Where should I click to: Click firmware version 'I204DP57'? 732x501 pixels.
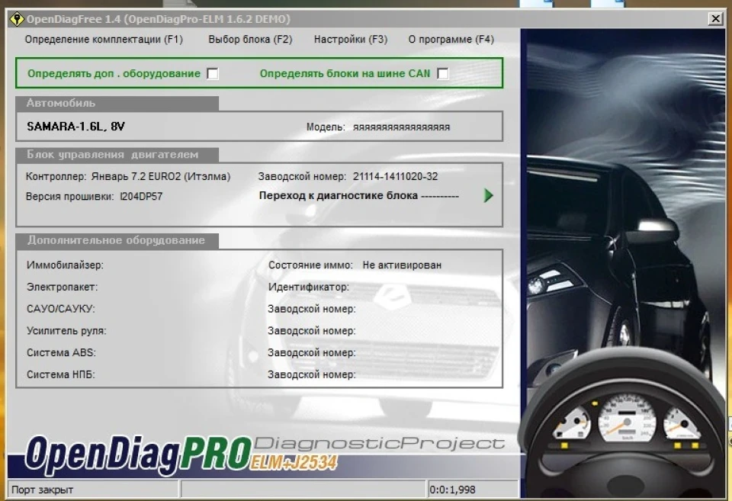coord(141,197)
